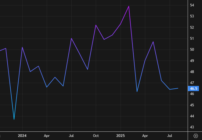The width and height of the screenshot is (202, 140).
Task: Click the 45 price axis label
Action: pos(192,105)
